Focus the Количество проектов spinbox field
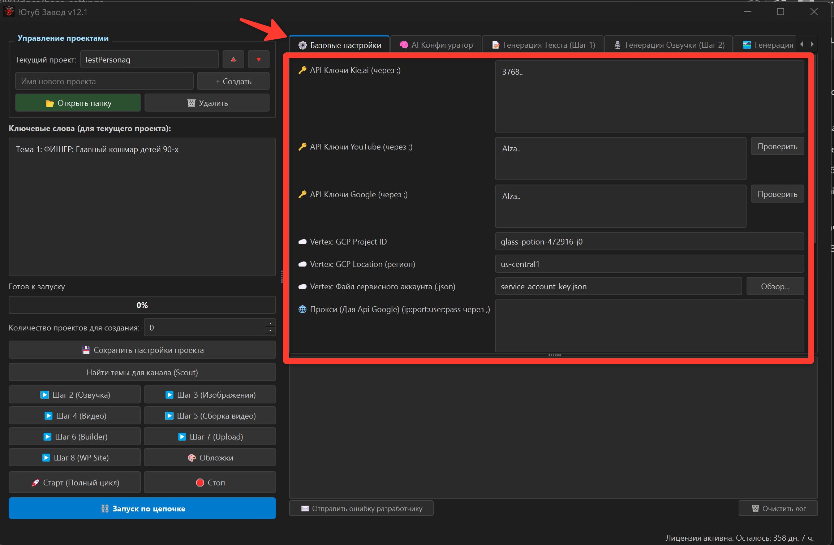Image resolution: width=834 pixels, height=545 pixels. click(205, 328)
